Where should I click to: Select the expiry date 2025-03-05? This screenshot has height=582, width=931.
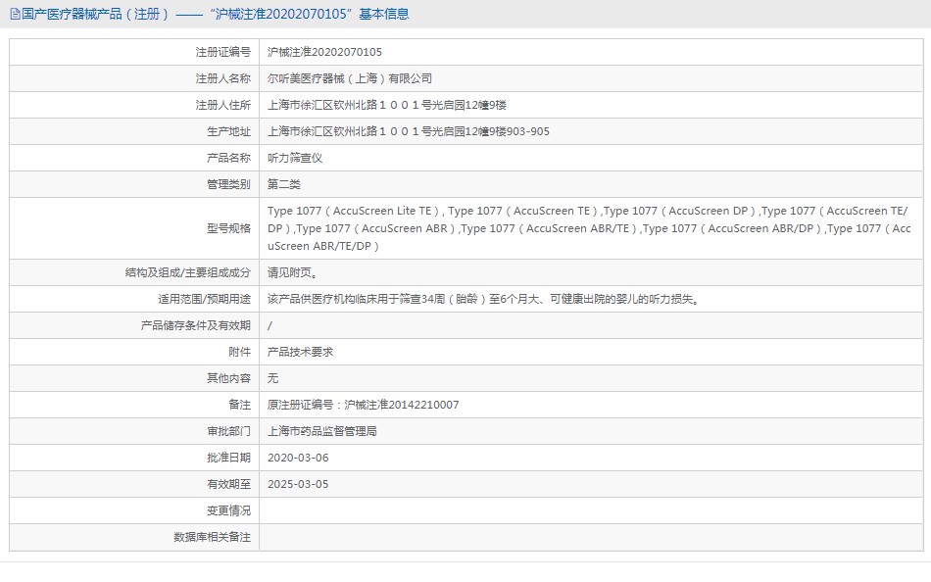pyautogui.click(x=298, y=484)
